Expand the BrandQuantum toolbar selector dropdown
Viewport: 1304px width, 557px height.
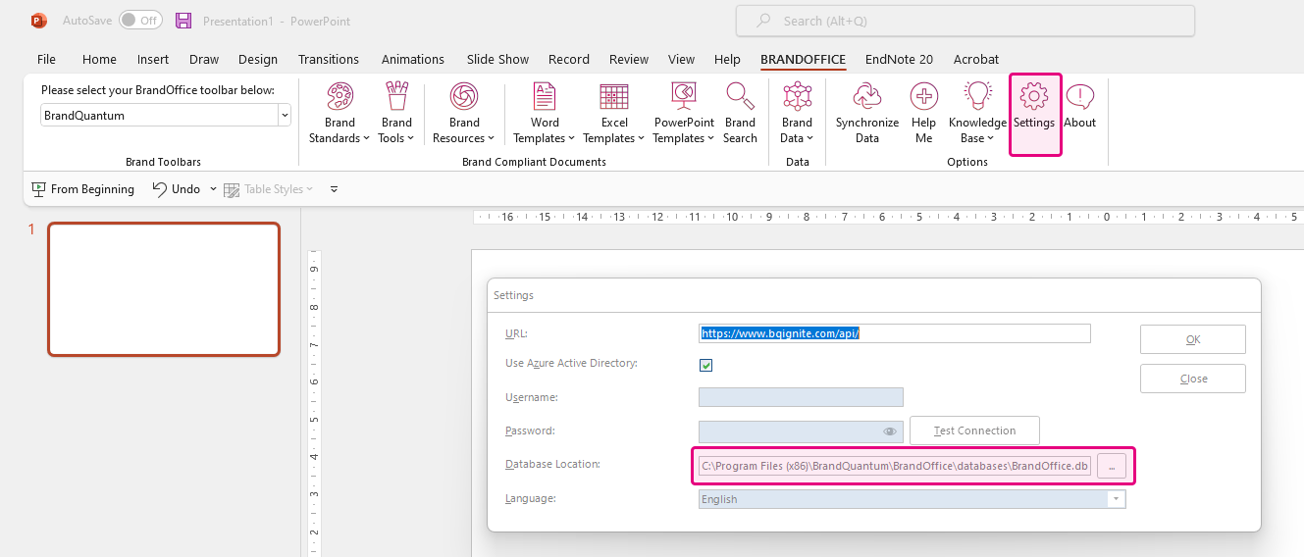[x=285, y=115]
